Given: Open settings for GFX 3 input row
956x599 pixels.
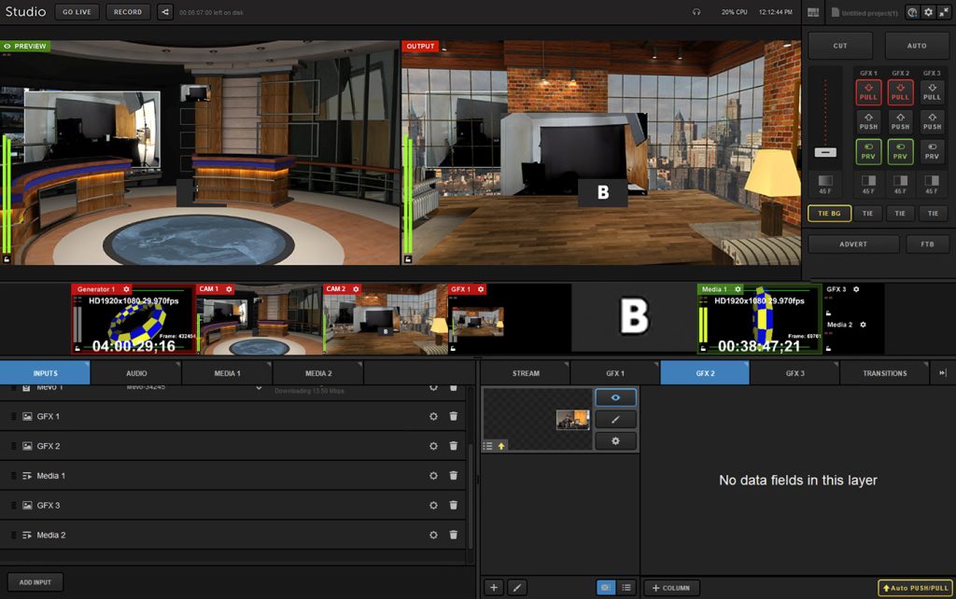Looking at the screenshot, I should (433, 505).
